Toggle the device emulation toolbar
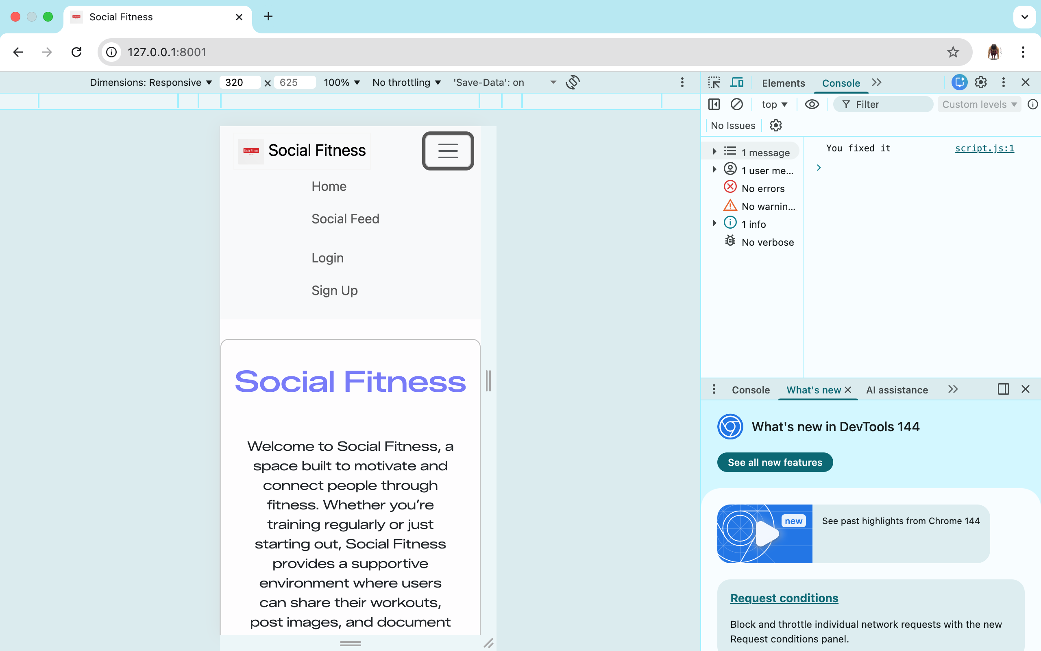 pos(737,82)
